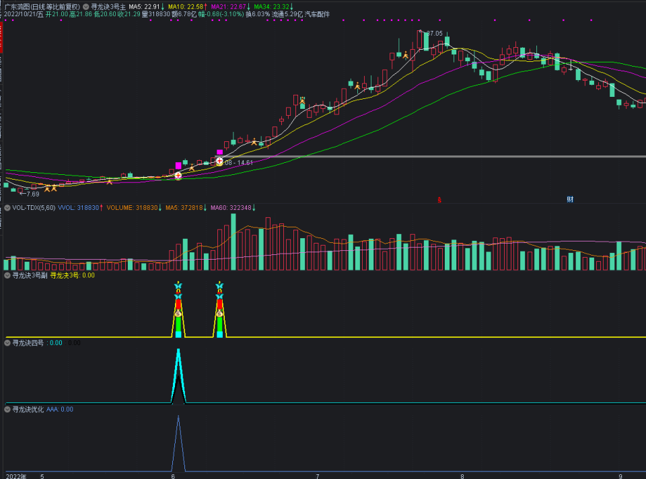Click the tallest green volume bar

point(234,242)
